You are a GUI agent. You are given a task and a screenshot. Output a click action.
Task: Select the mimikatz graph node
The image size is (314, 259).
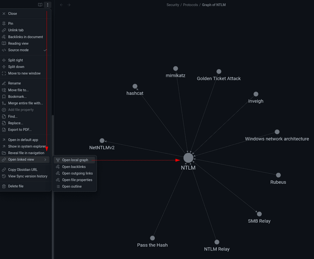coord(175,69)
